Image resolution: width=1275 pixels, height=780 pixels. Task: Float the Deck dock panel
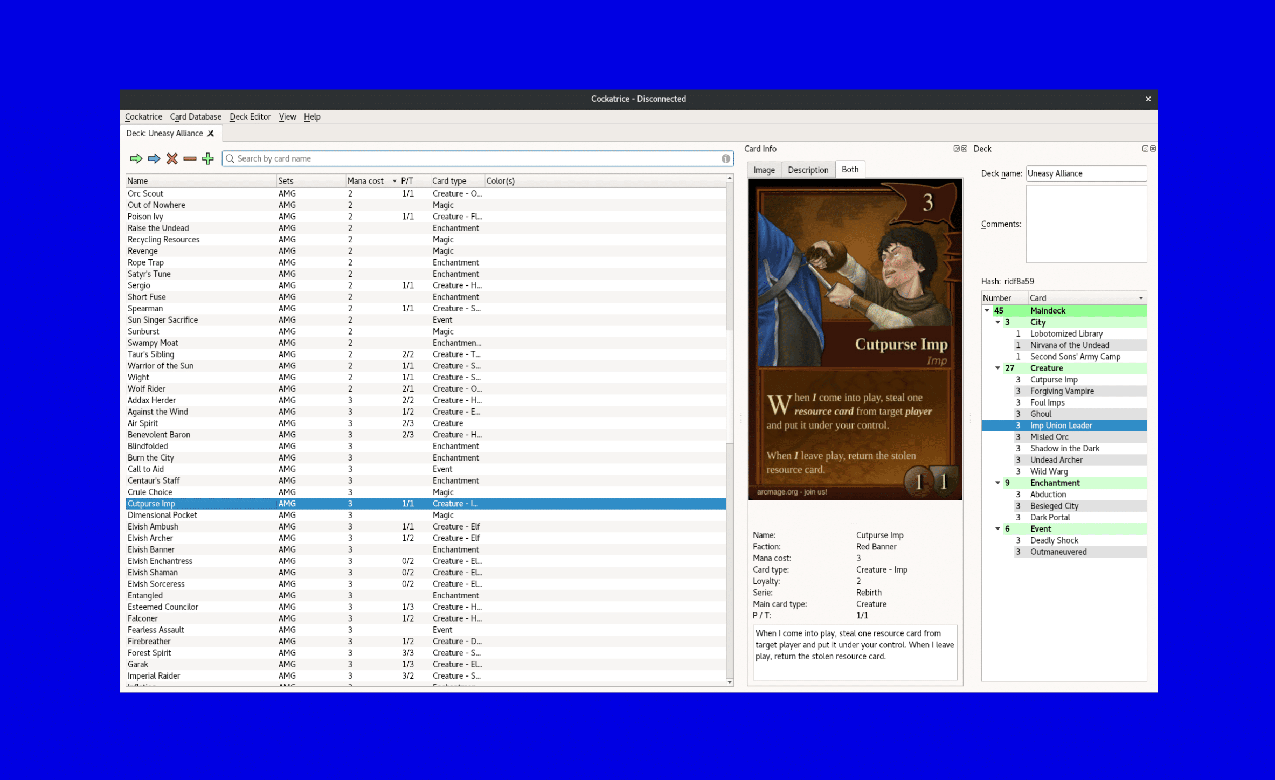1145,149
